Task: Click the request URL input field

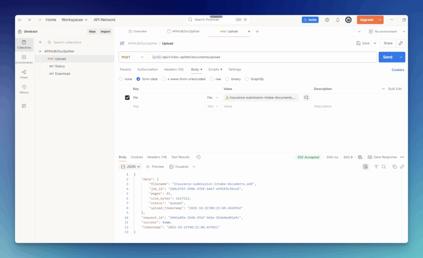Action: (x=260, y=57)
